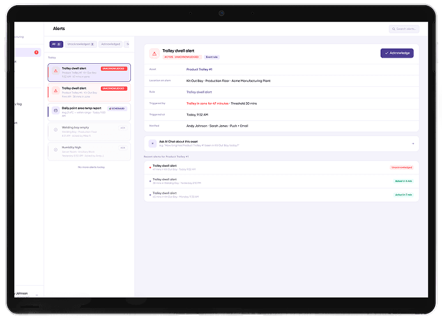Viewport: 442px width, 322px height.
Task: Click 'Trolley in zone for 47 minutes' text
Action: 208,103
